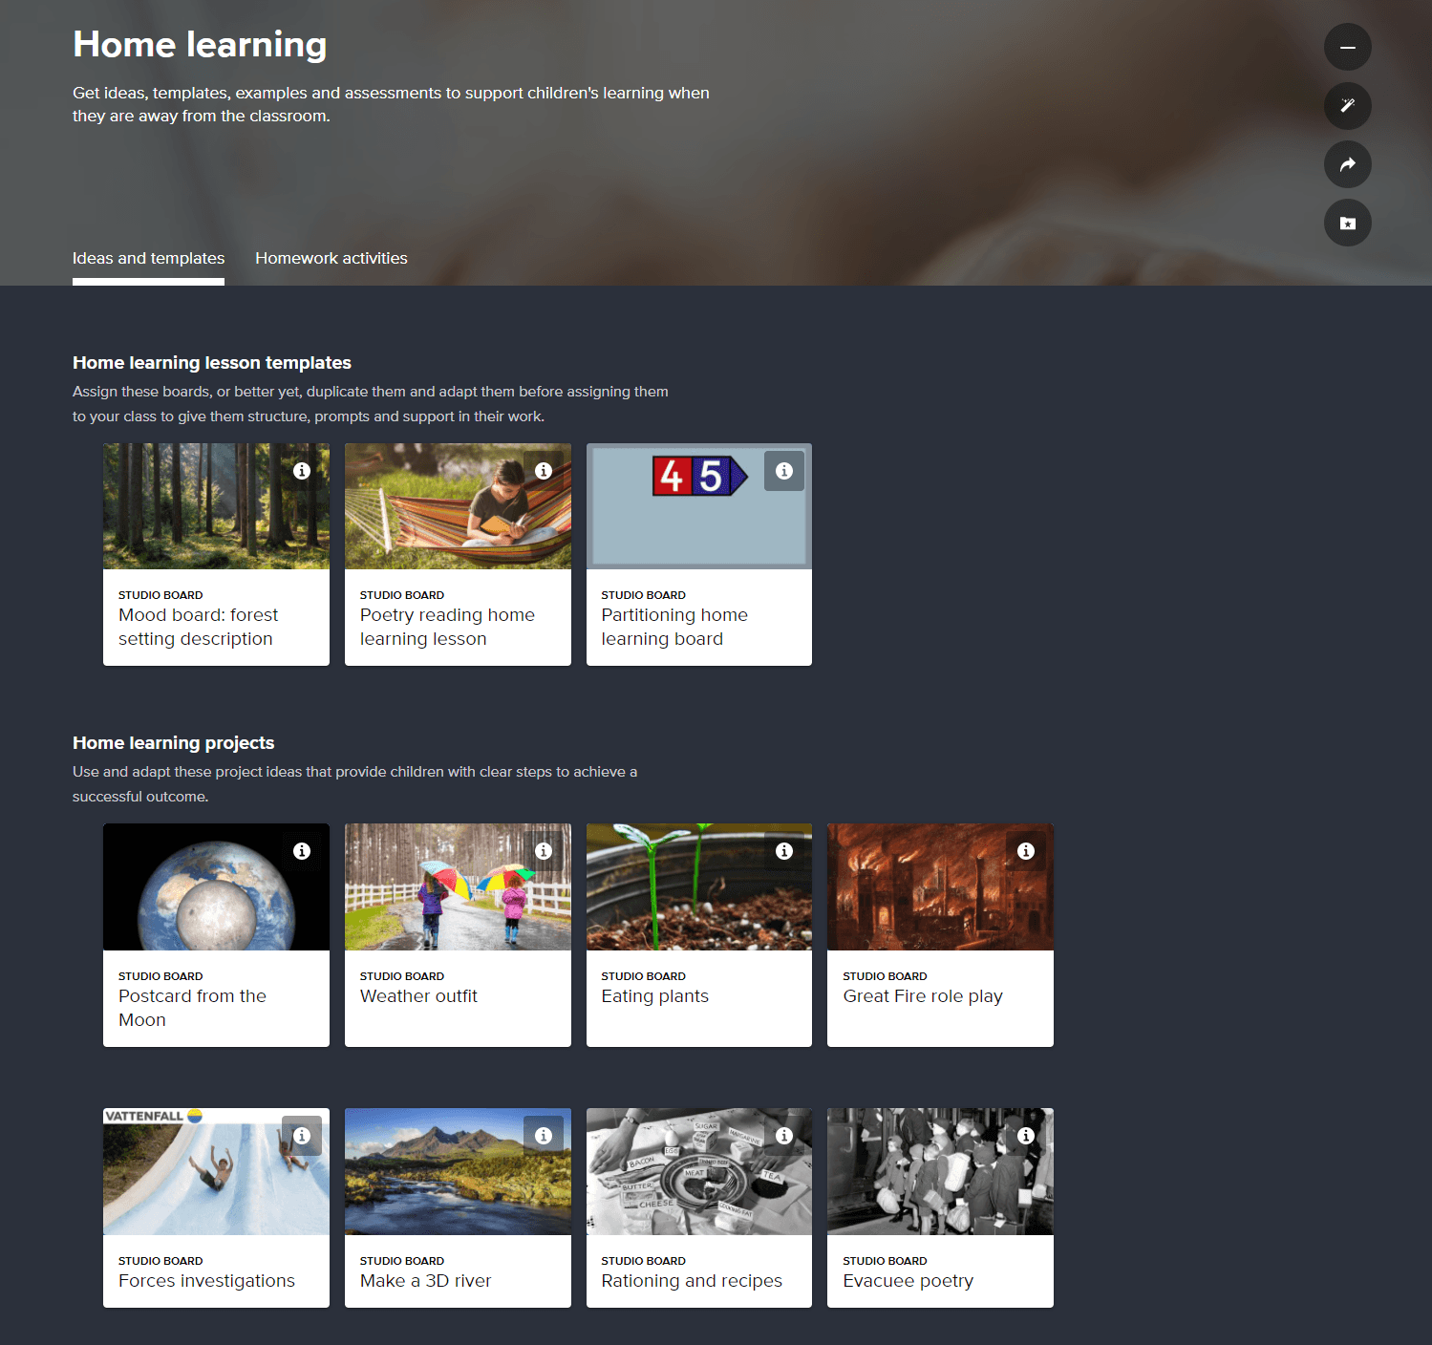Click the star folder save icon
1432x1345 pixels.
pos(1347,224)
